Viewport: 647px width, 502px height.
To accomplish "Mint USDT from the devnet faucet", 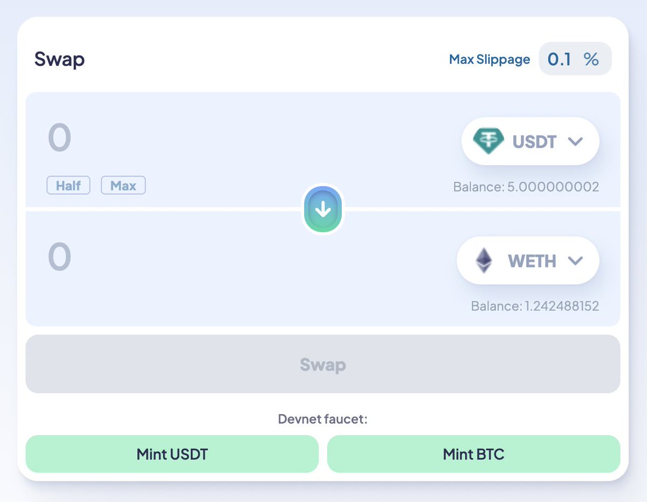I will pos(173,454).
